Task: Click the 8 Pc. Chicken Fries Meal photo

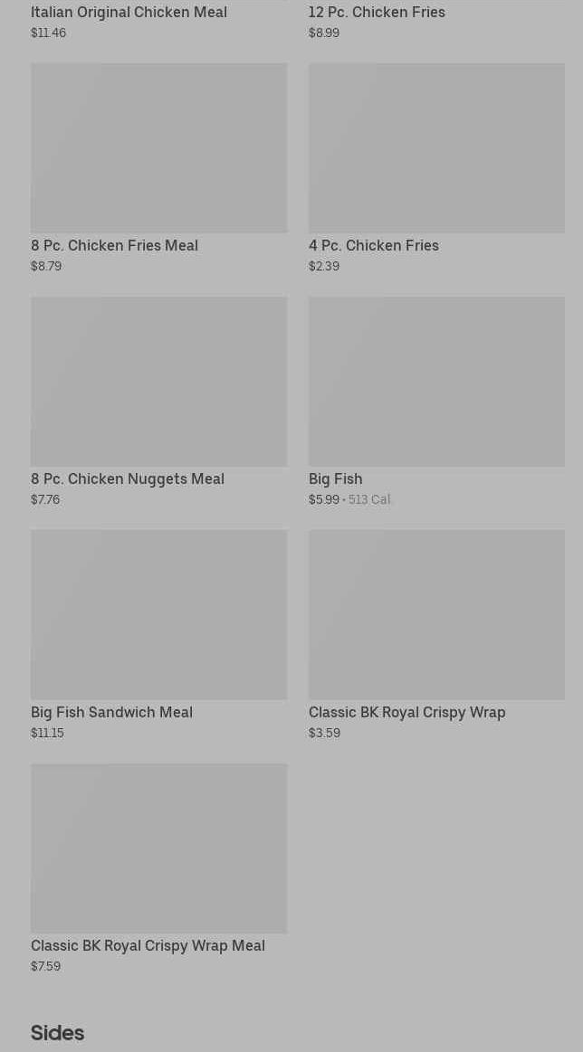Action: (158, 147)
